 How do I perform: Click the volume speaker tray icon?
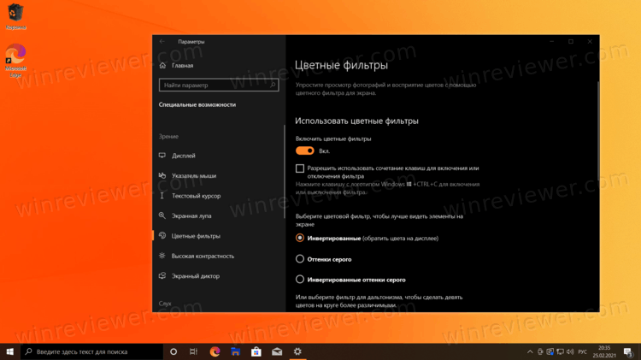pyautogui.click(x=570, y=351)
